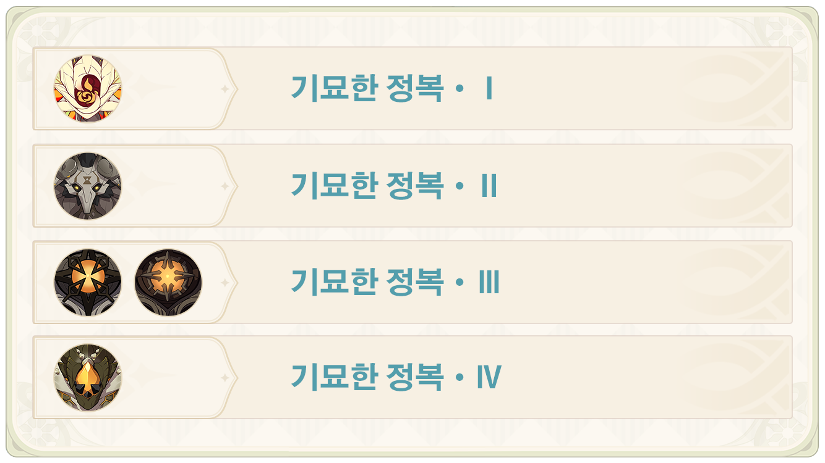Pick the round dark icon with glowing orange star
The height and width of the screenshot is (463, 825).
coord(168,283)
